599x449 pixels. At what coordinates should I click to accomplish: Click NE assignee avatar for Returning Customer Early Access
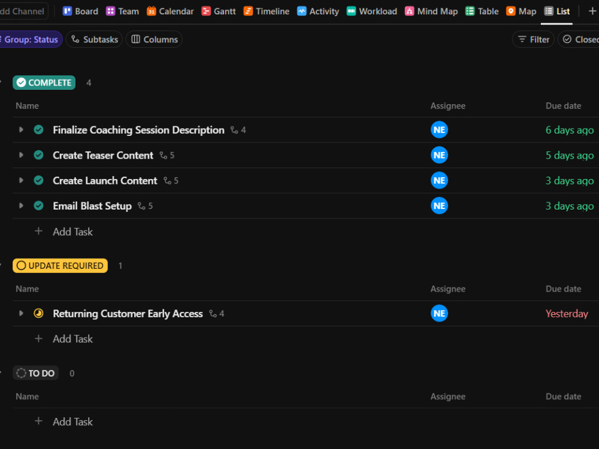(x=439, y=314)
